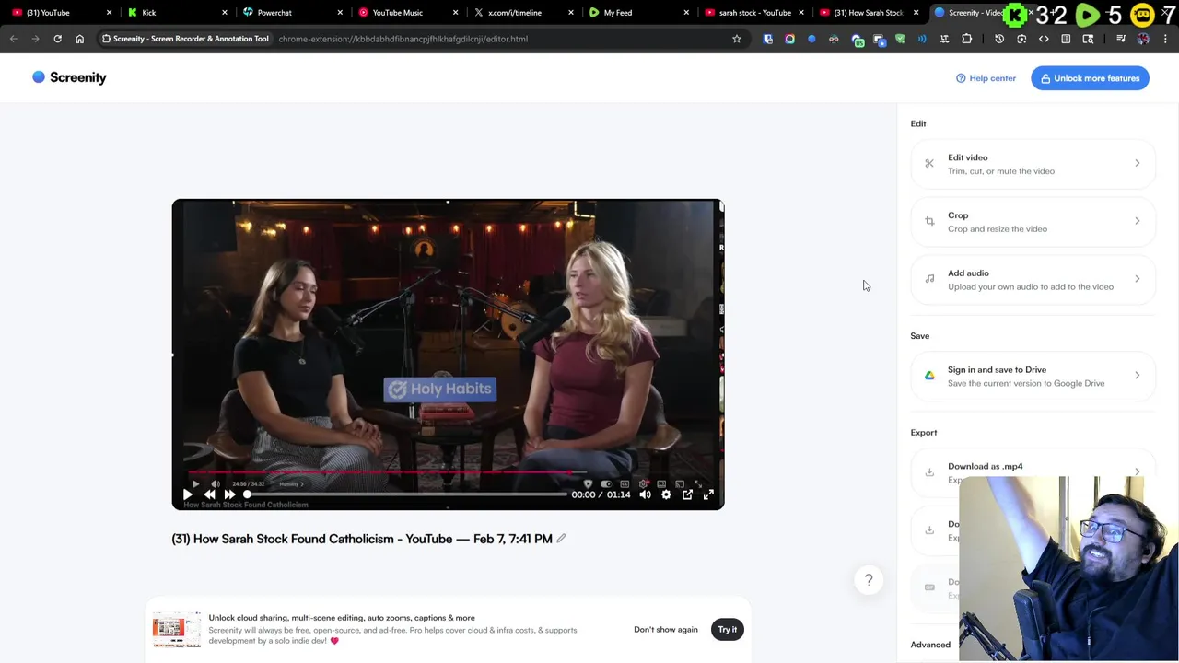Viewport: 1179px width, 663px height.
Task: Click the player pop-out icon
Action: click(687, 494)
